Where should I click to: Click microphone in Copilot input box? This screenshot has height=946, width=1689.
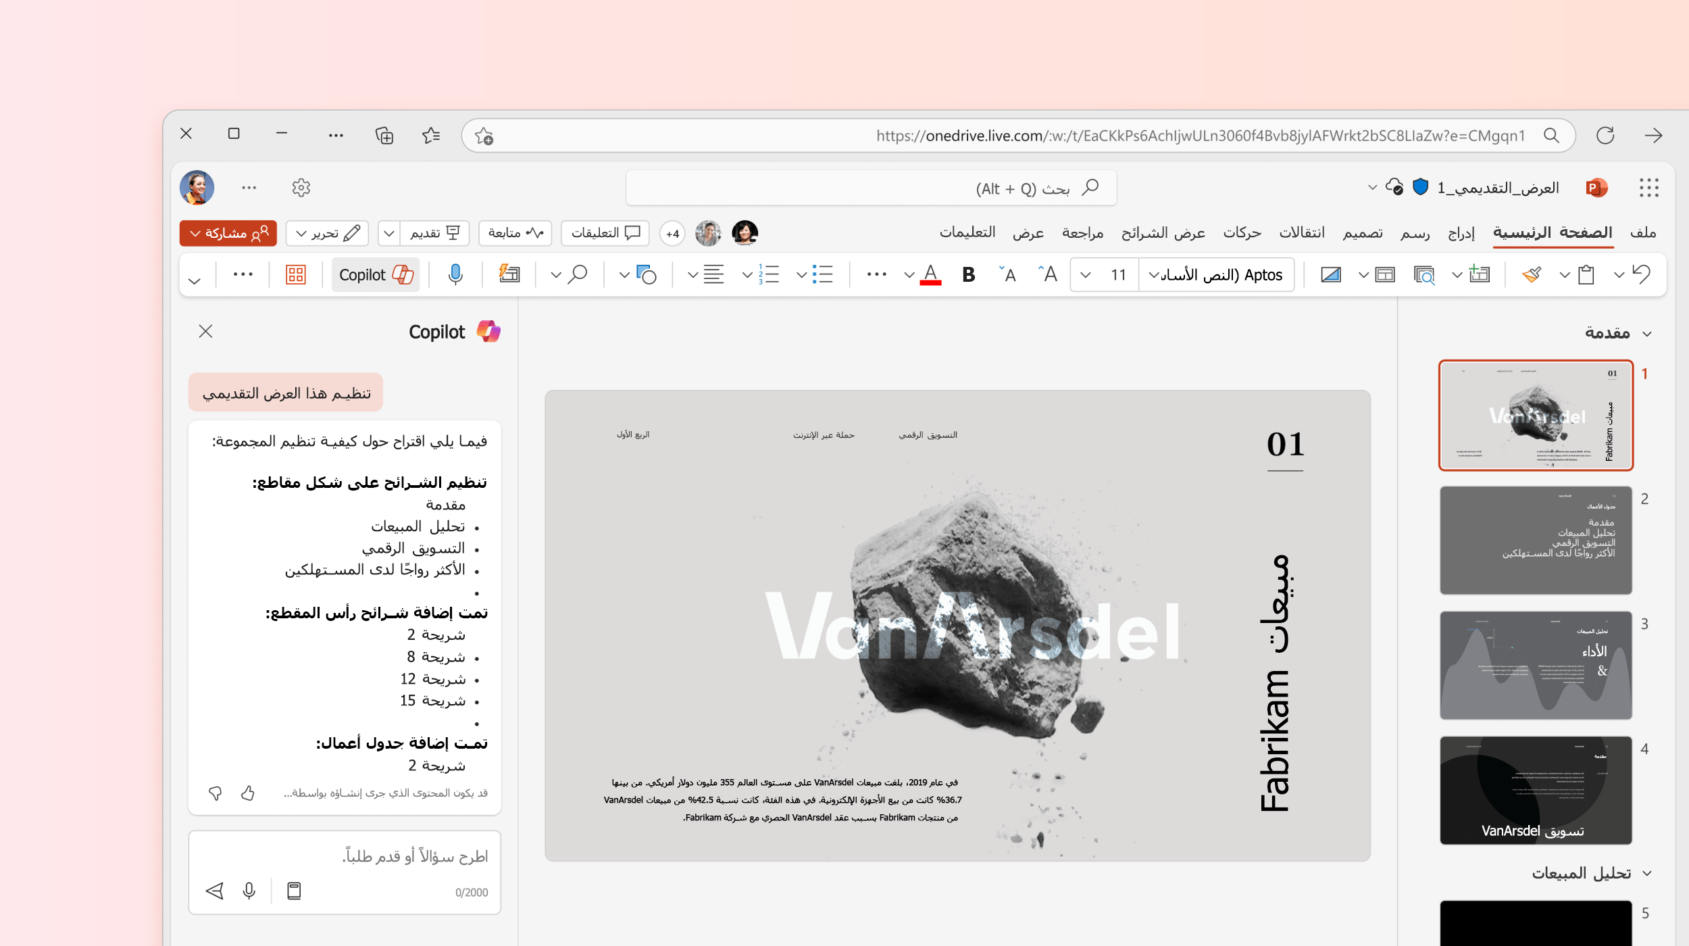click(249, 891)
